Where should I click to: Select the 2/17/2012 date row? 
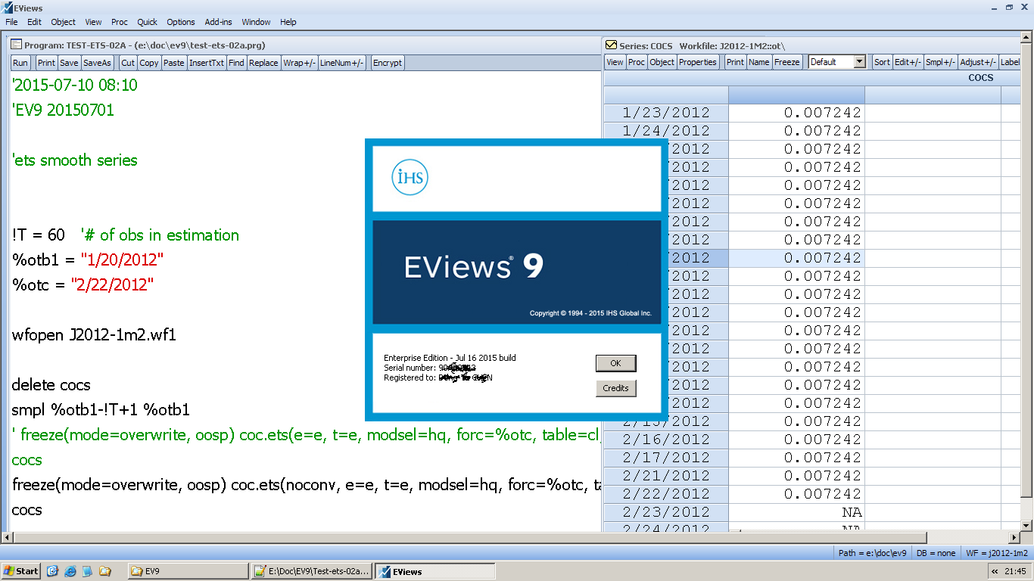click(x=666, y=458)
